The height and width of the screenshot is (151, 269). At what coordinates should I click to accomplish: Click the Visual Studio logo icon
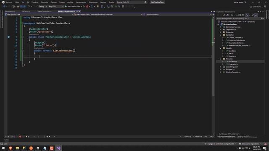3,2
